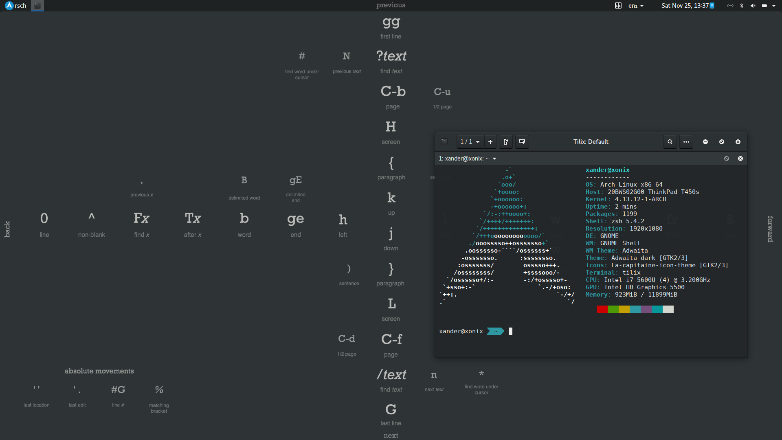Click the Tilix tray icon in top bar
This screenshot has width=782, height=440.
click(618, 6)
